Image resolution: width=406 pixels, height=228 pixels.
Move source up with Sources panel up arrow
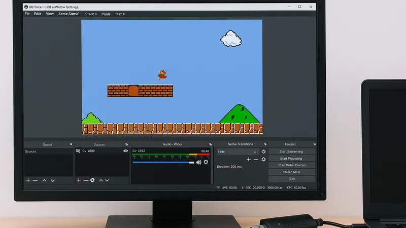pos(101,180)
